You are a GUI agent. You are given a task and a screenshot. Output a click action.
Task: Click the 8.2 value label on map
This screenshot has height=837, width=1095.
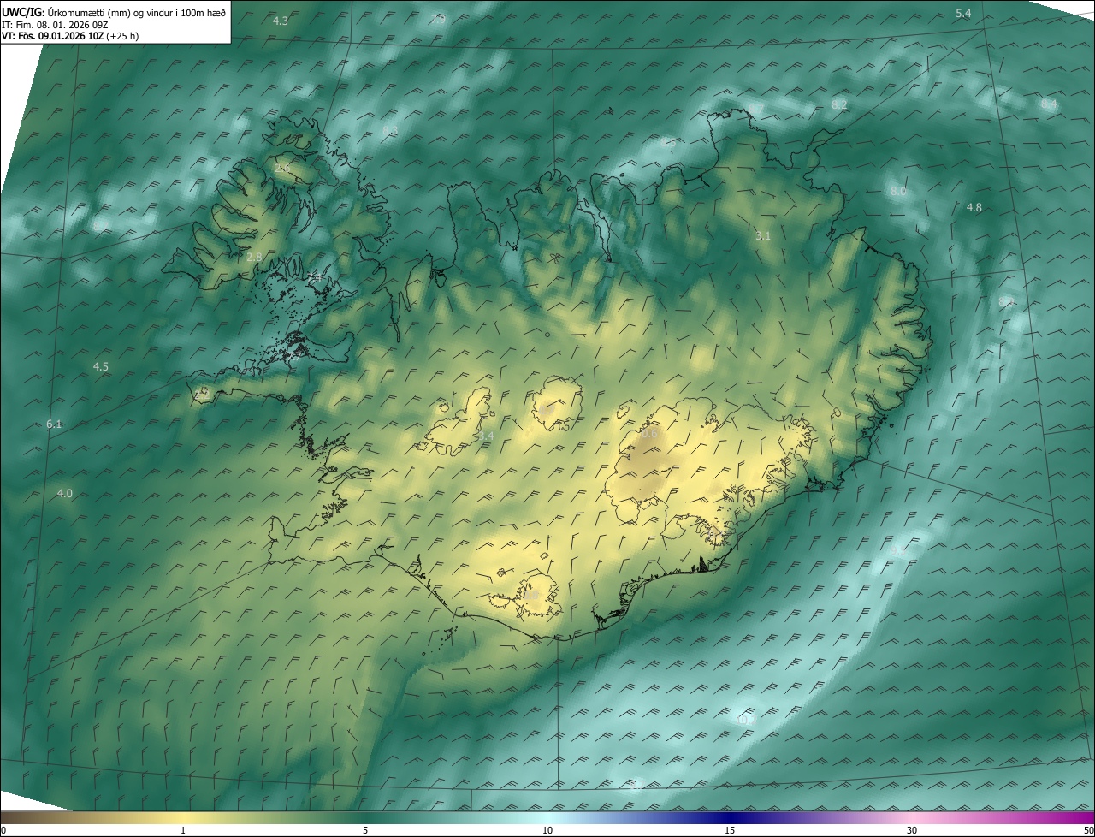point(839,104)
